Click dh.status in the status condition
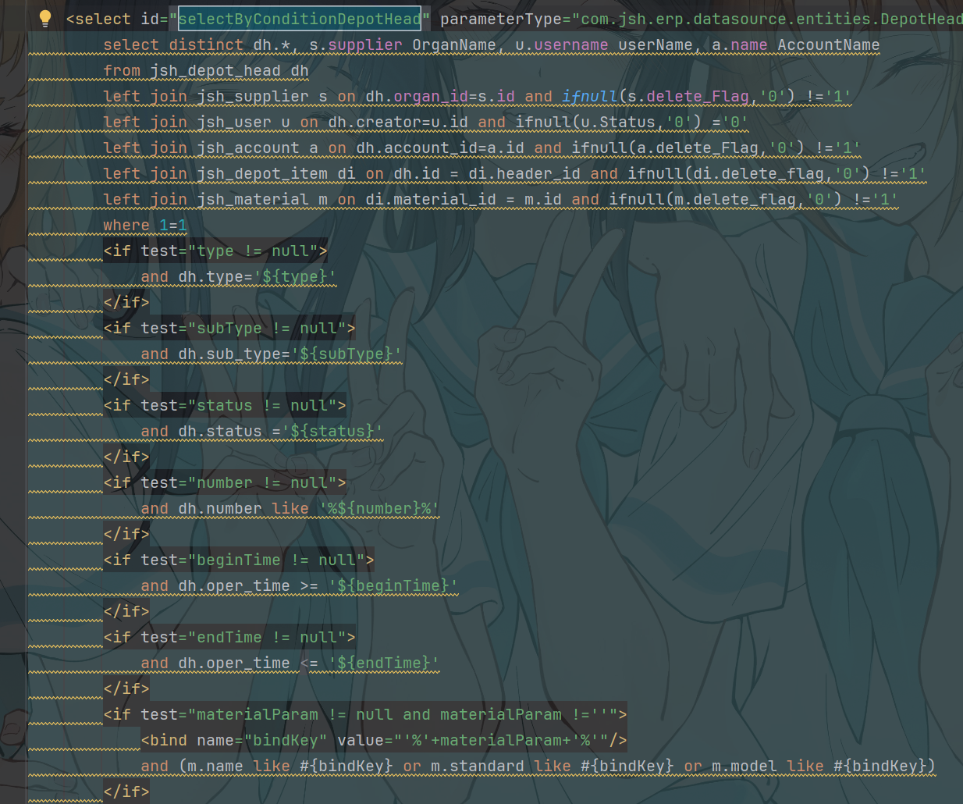 (x=220, y=431)
